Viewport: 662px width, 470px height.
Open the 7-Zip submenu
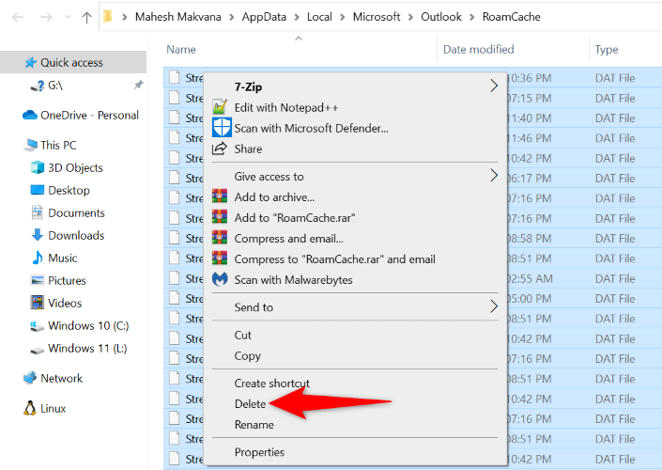(x=355, y=86)
